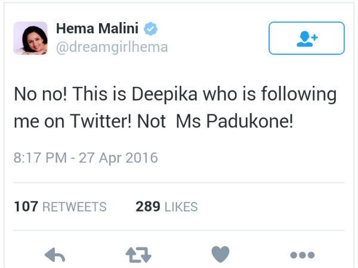This screenshot has width=358, height=268.
Task: Retweet this tweet using the arrows icon
Action: point(138,255)
